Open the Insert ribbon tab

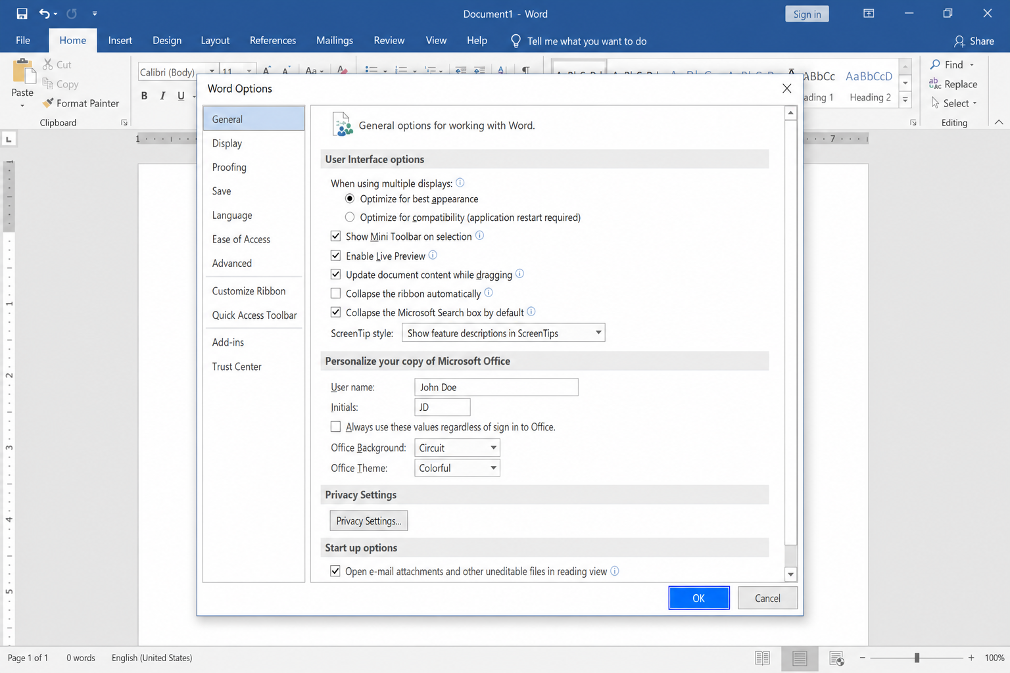120,41
